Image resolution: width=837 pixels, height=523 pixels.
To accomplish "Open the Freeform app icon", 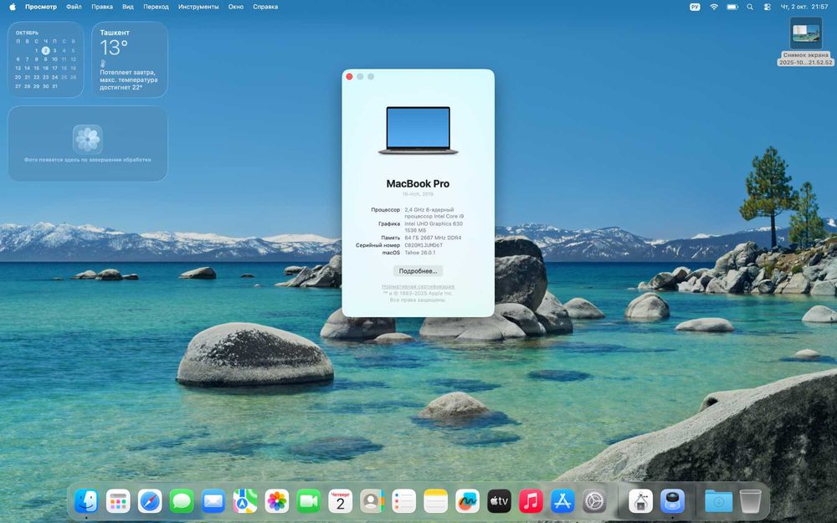I will tap(468, 501).
